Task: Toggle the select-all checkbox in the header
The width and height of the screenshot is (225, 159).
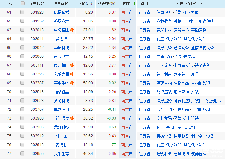Action: coord(23,3)
